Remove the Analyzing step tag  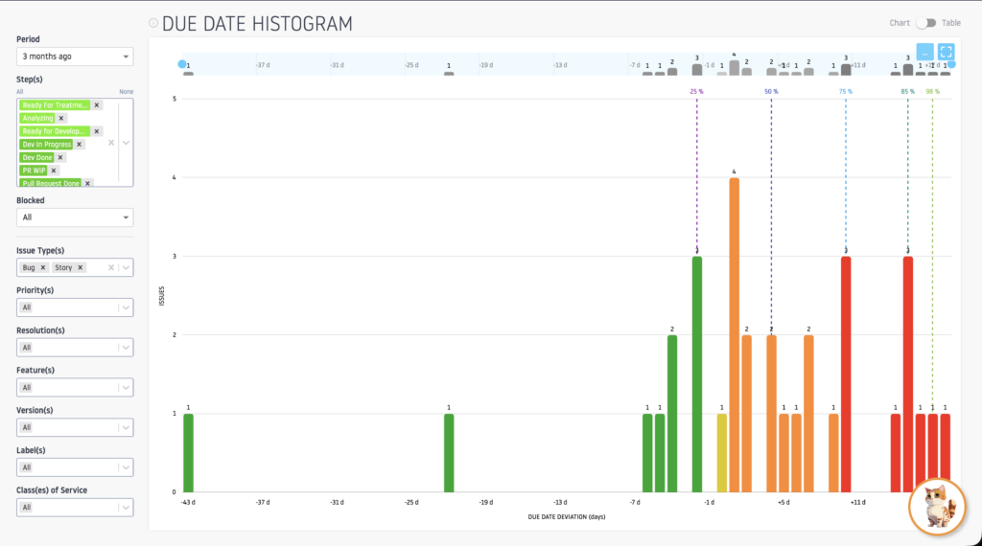click(61, 118)
